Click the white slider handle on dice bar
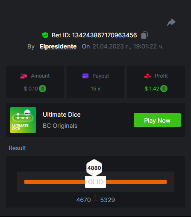 (x=95, y=182)
